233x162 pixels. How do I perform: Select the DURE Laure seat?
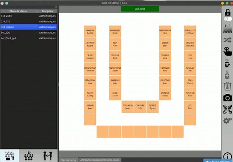pyautogui.click(x=115, y=94)
